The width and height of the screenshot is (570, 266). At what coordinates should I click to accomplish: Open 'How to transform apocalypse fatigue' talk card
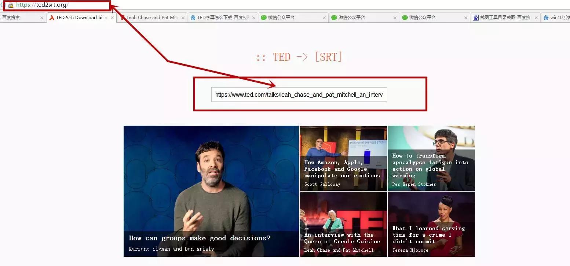431,158
